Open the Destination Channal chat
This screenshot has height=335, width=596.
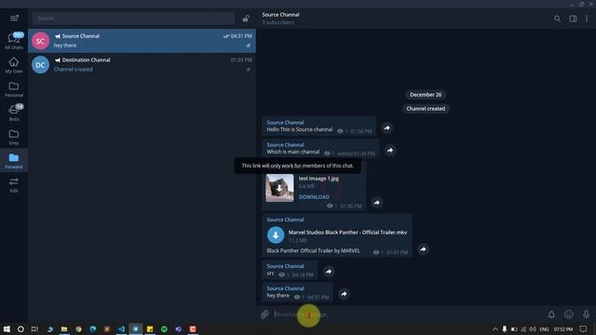(x=142, y=64)
